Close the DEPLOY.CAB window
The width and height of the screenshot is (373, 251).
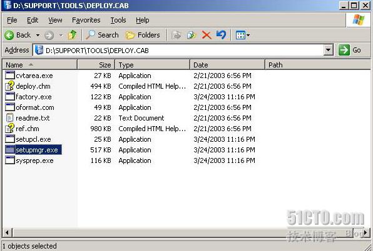[365, 5]
